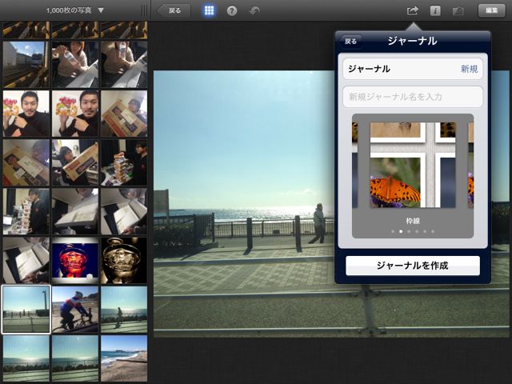
Task: Open the help question mark icon
Action: (x=232, y=11)
